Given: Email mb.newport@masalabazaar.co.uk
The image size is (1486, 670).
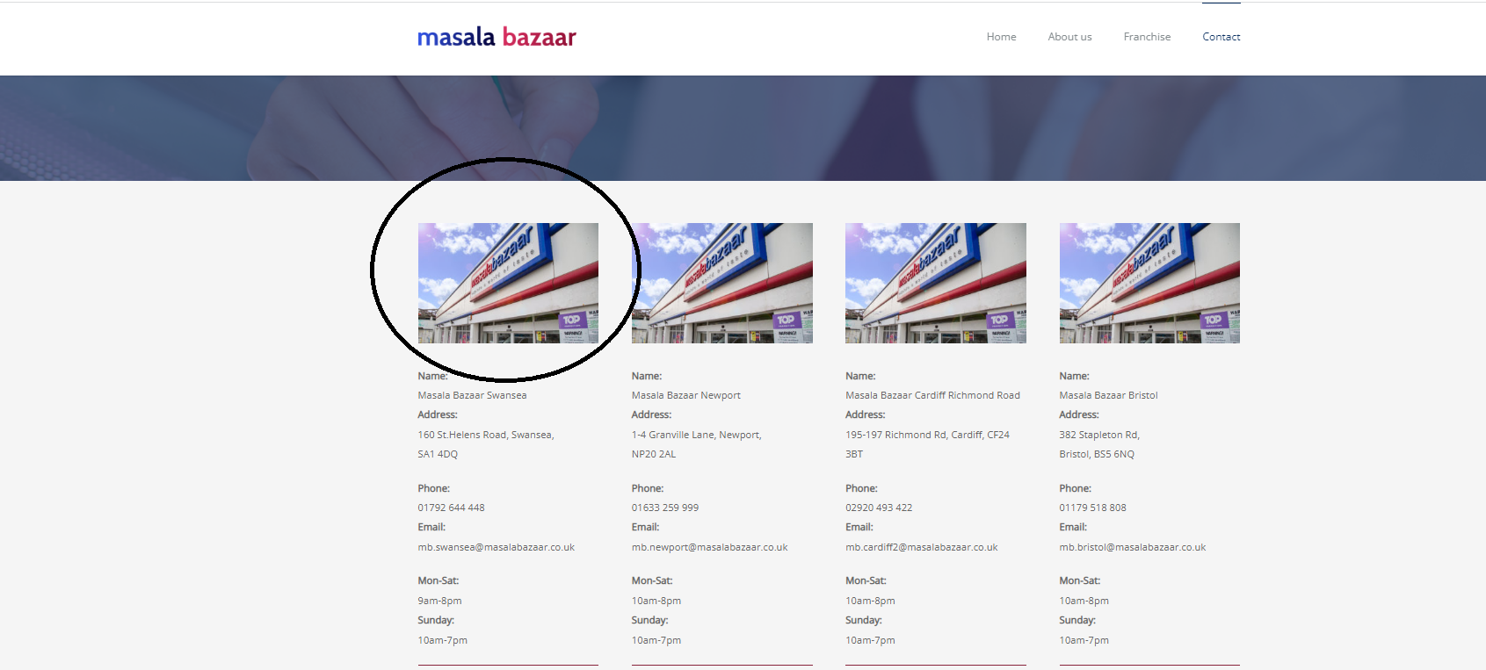Looking at the screenshot, I should (x=709, y=547).
